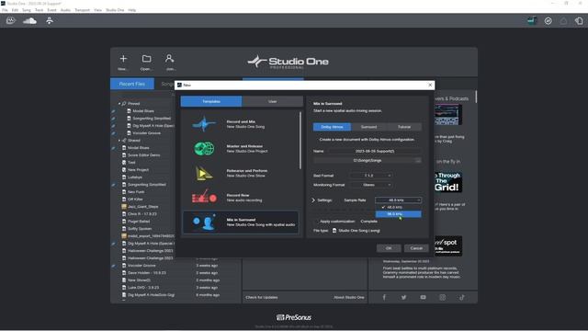Open the Facebook icon in the footer

click(384, 297)
